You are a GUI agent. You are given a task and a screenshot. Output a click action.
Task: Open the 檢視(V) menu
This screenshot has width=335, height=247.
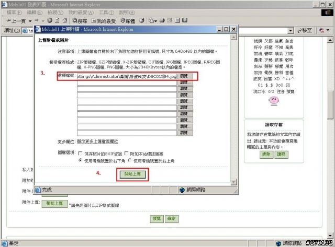click(x=55, y=13)
